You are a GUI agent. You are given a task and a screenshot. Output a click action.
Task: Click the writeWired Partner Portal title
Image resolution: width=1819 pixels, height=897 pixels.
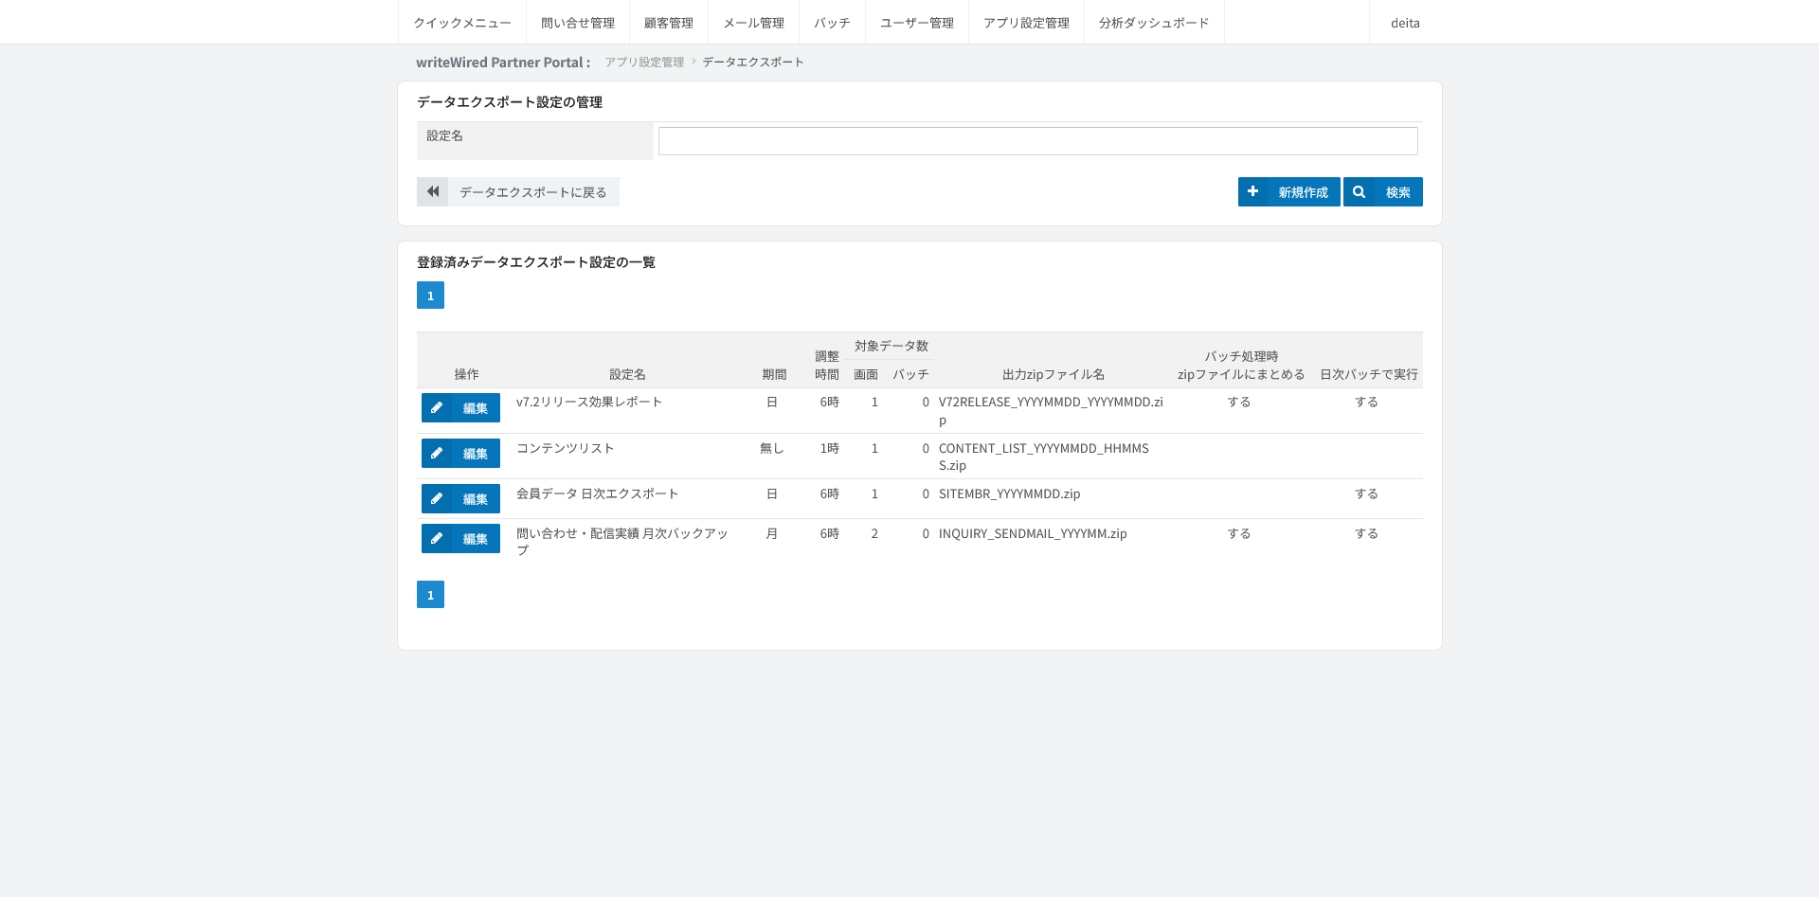pyautogui.click(x=503, y=63)
